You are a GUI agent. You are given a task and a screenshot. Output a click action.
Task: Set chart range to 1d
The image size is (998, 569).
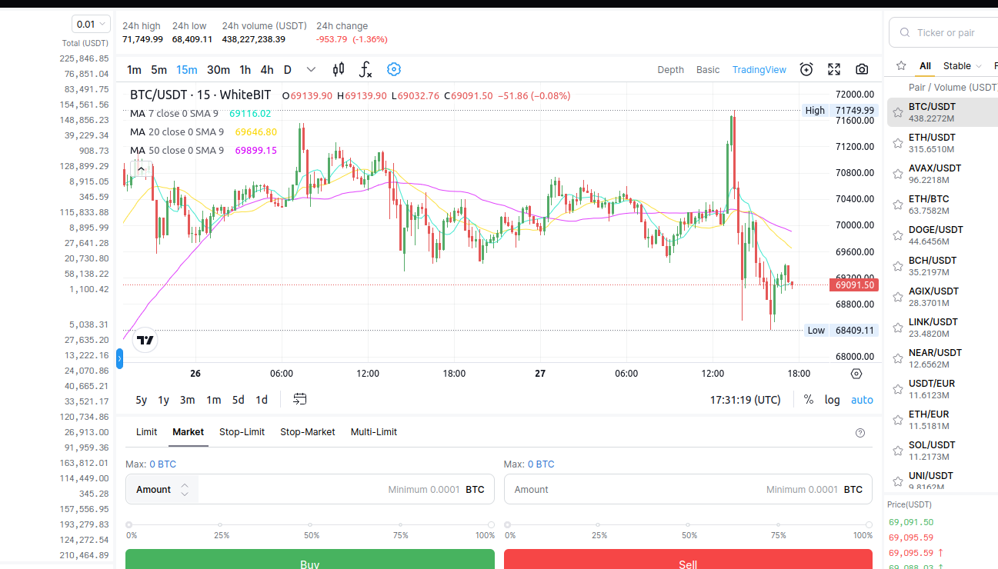coord(262,400)
